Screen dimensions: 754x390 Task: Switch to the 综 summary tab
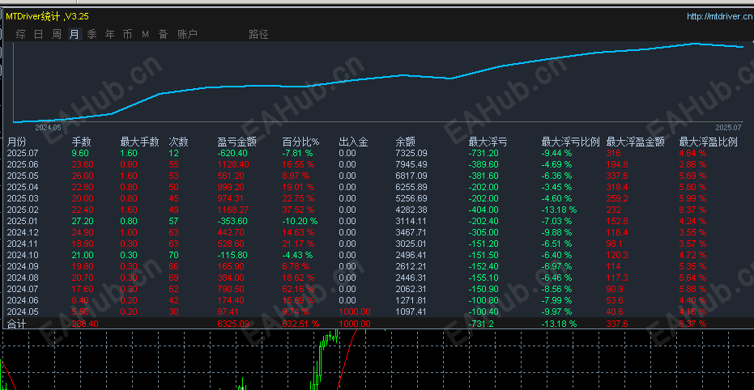[x=21, y=34]
